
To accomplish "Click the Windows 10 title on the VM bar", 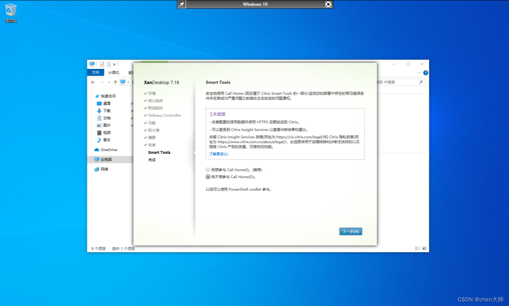I will 255,4.
